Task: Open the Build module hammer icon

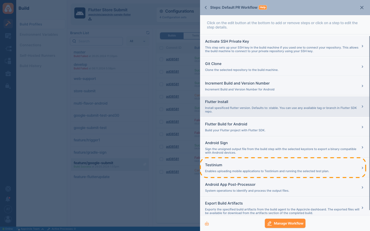Action: point(8,23)
